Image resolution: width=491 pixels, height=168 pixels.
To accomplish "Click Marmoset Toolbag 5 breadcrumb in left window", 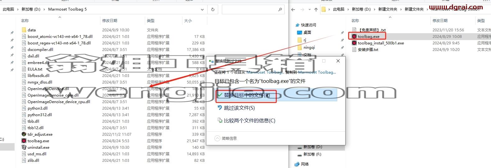I will coord(67,9).
